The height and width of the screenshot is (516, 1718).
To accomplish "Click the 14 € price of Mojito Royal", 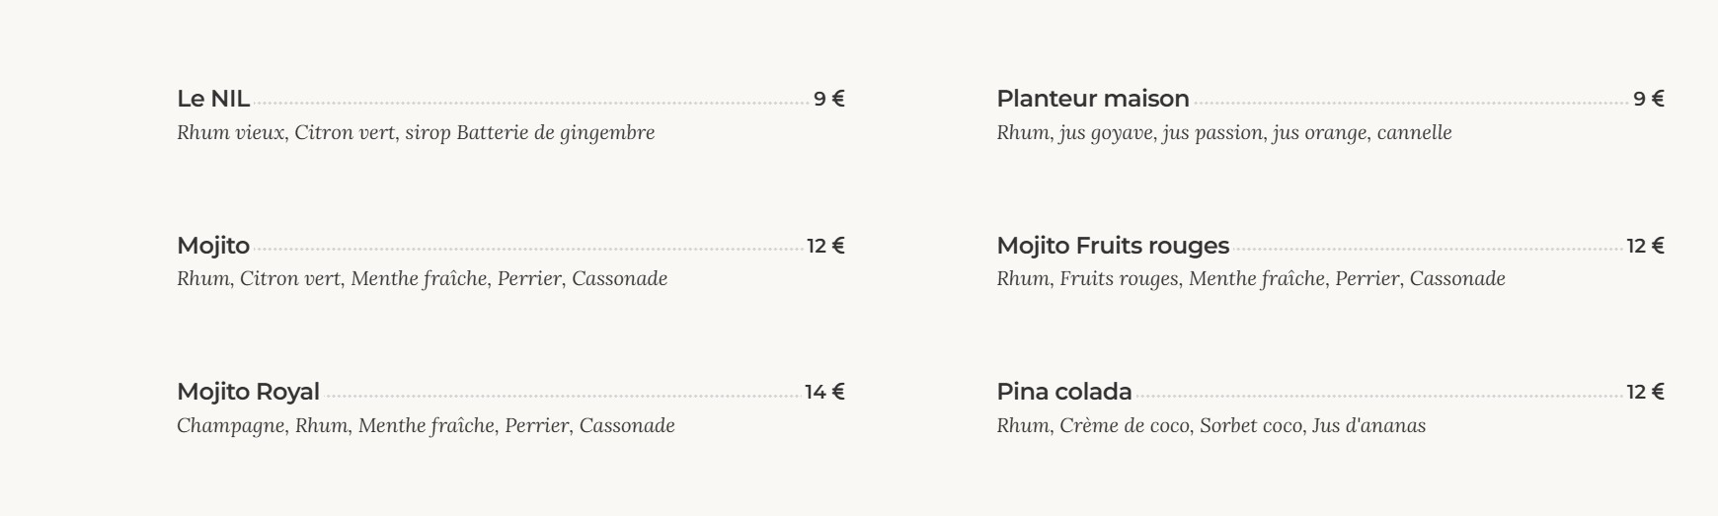I will 825,392.
